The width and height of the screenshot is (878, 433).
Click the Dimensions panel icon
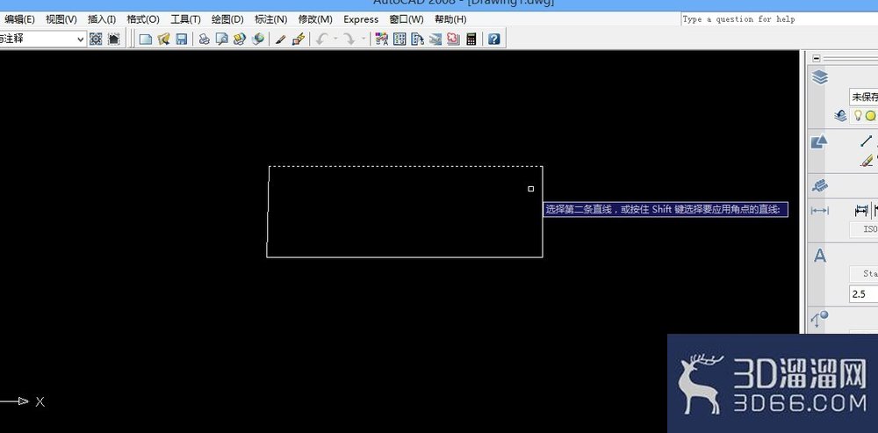coord(820,211)
